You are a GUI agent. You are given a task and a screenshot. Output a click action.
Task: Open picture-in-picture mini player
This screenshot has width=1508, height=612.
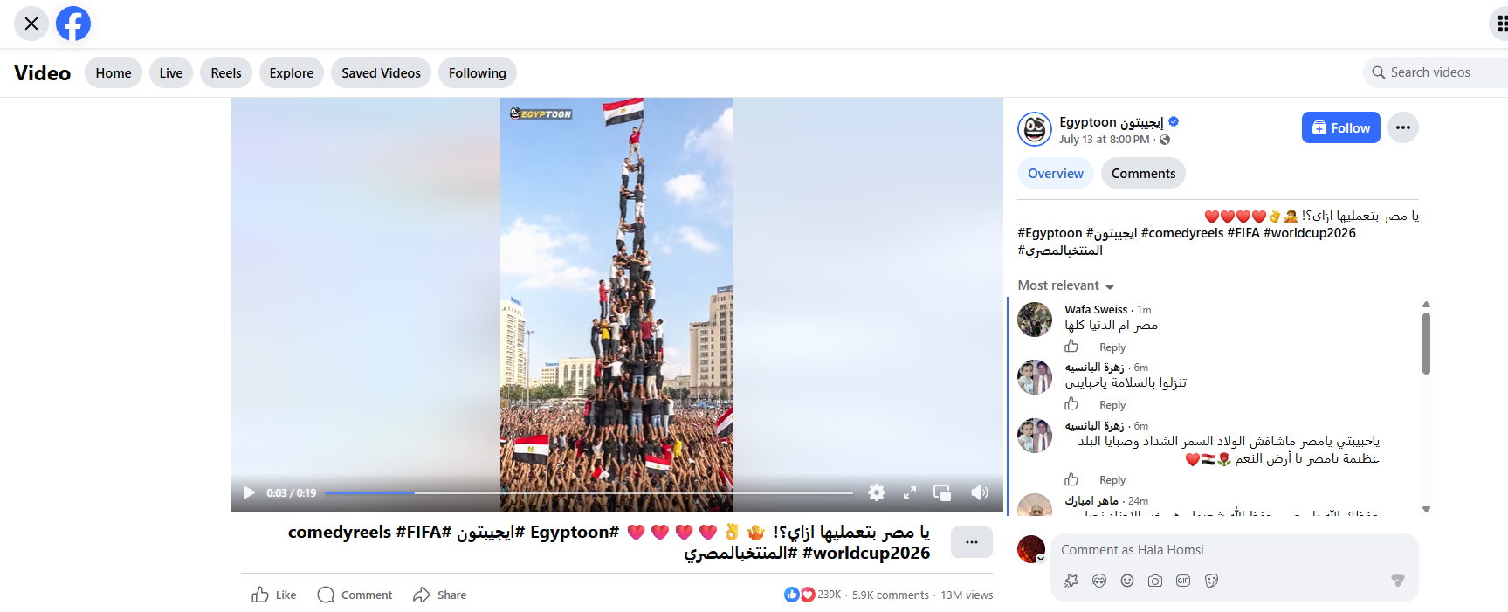coord(942,492)
